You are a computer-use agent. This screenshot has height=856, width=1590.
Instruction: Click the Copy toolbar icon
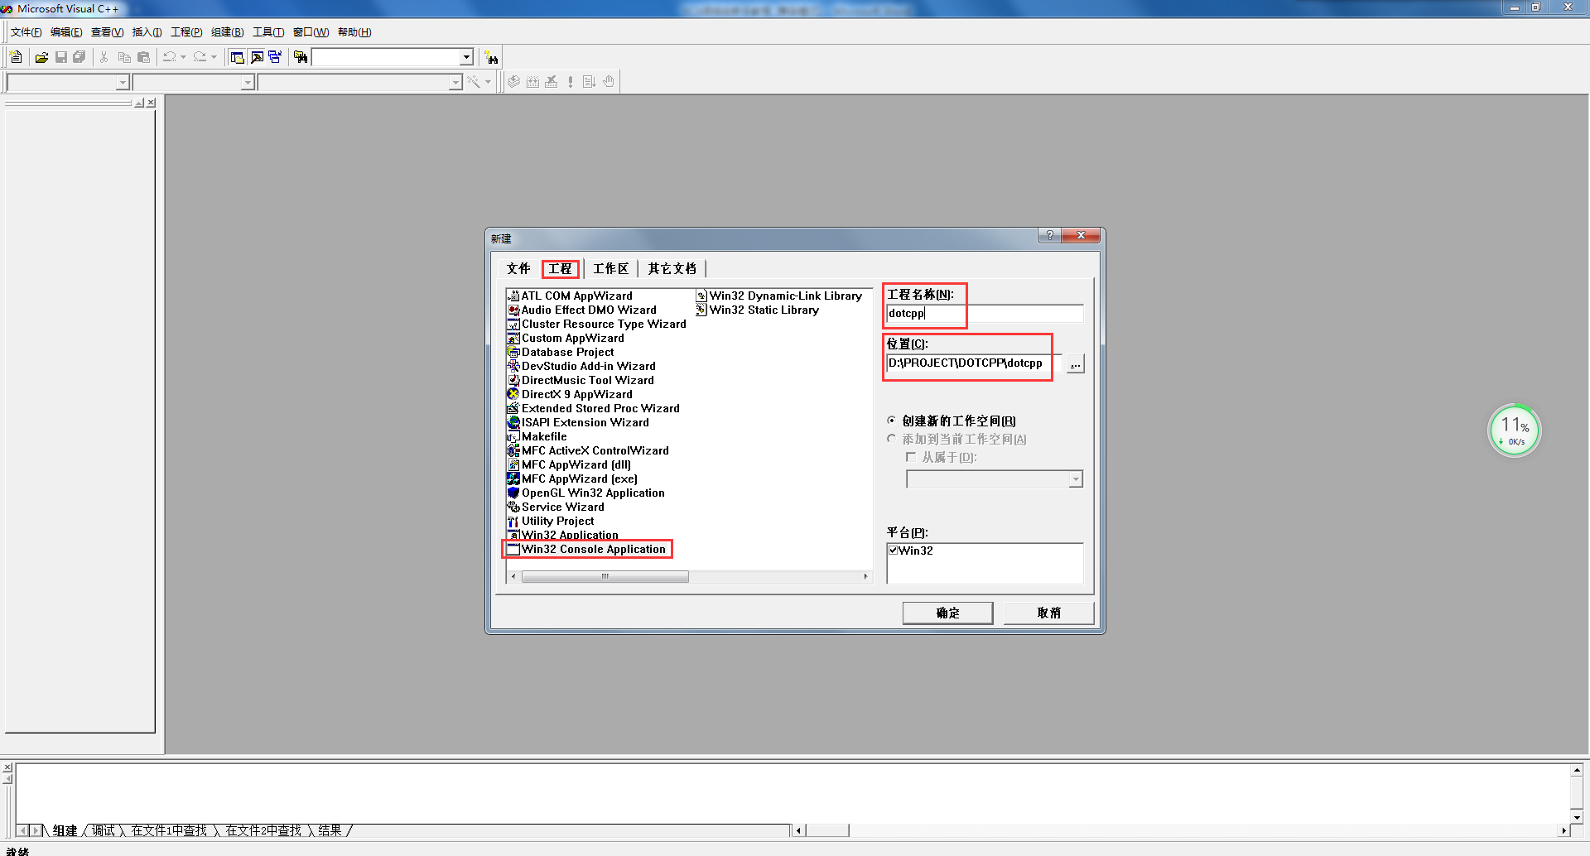(x=124, y=57)
